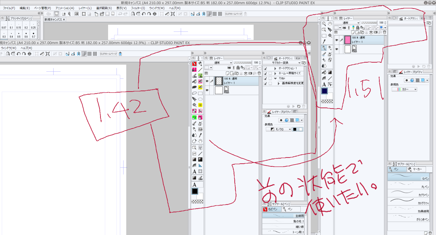Hide the pink レイヤー 1 layer via its eye
Viewport: 436px width, 235px height.
(336, 40)
